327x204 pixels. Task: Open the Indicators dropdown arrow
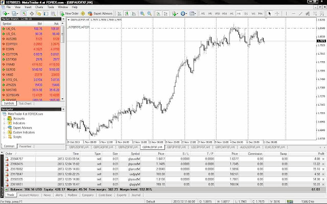[177, 14]
